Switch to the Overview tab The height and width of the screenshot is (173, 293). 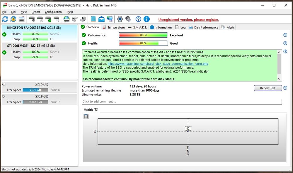tap(90, 27)
